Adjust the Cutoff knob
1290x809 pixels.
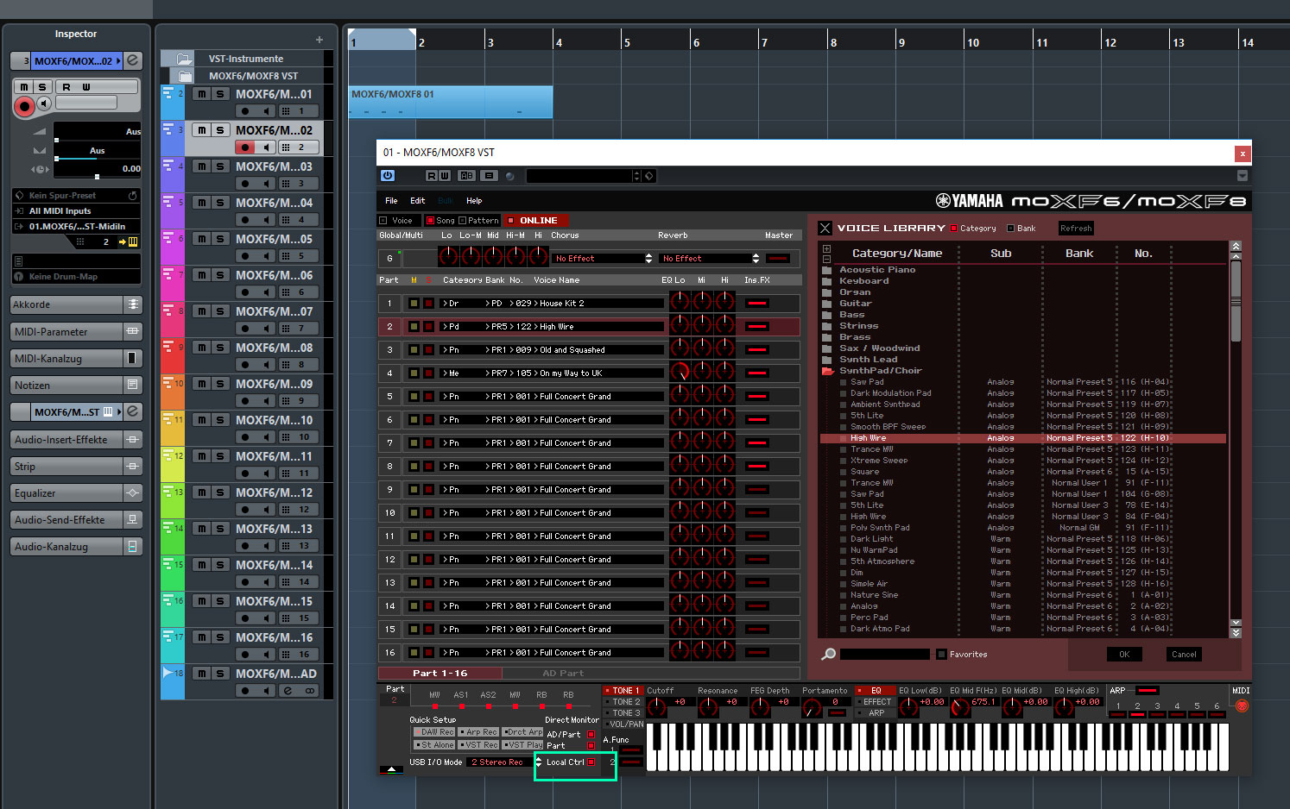(657, 707)
